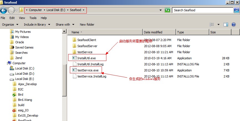Open address bar previous locations dropdown
The image size is (240, 121).
[x=160, y=10]
